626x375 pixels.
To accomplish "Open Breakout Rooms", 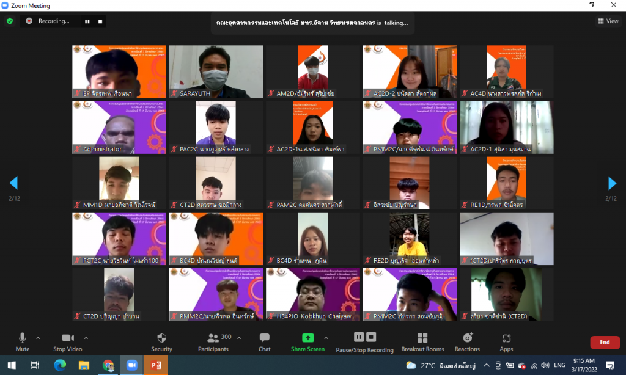I will point(422,341).
